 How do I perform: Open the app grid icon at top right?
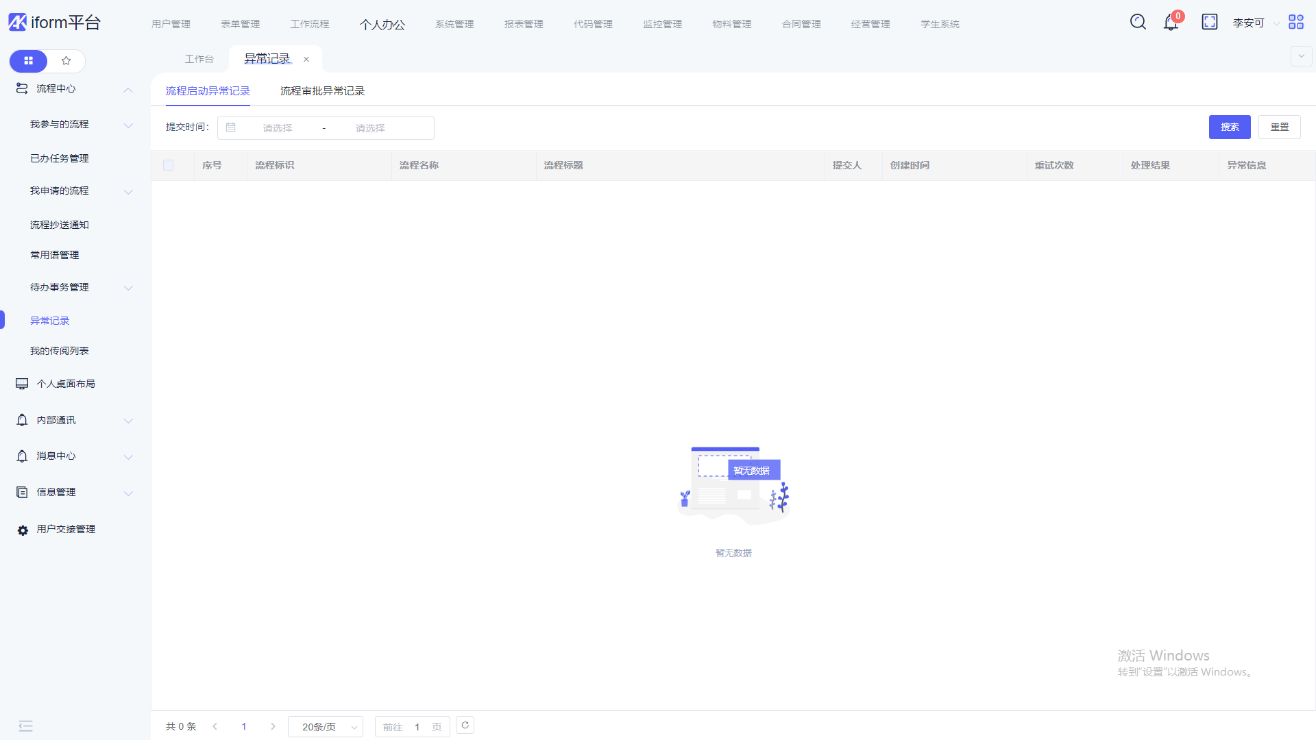coord(1295,22)
